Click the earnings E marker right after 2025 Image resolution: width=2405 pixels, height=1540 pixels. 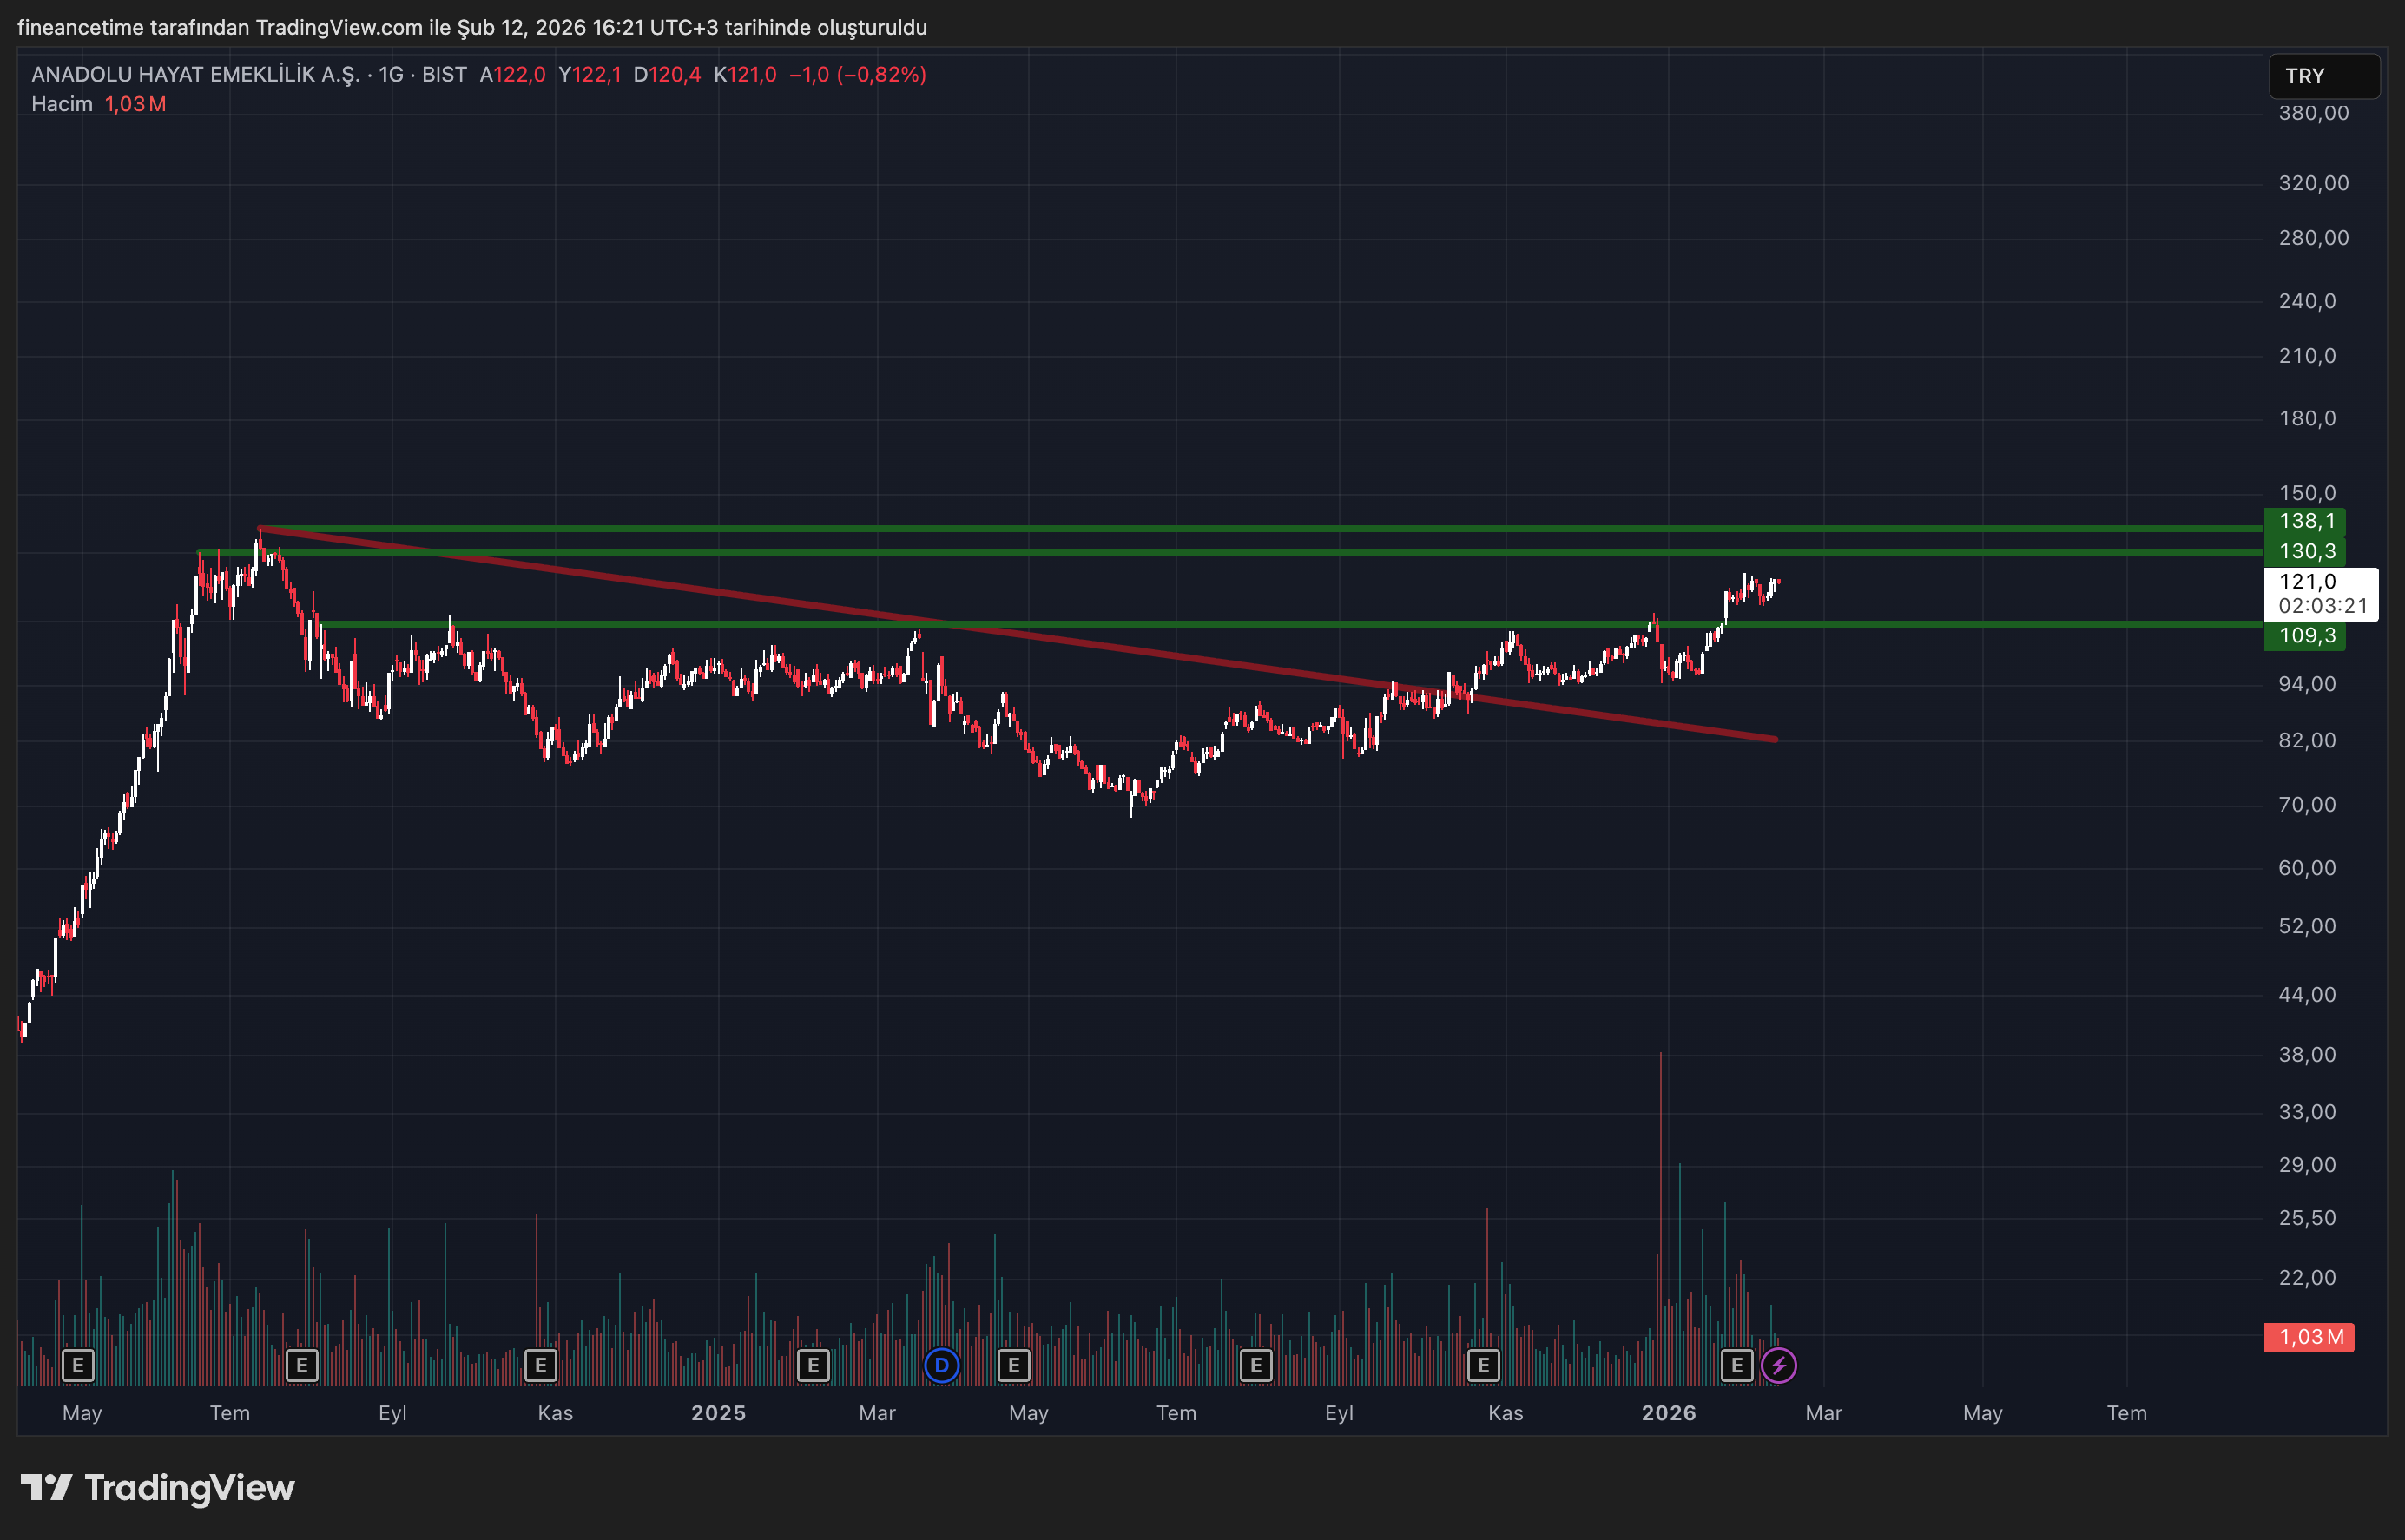pos(813,1365)
